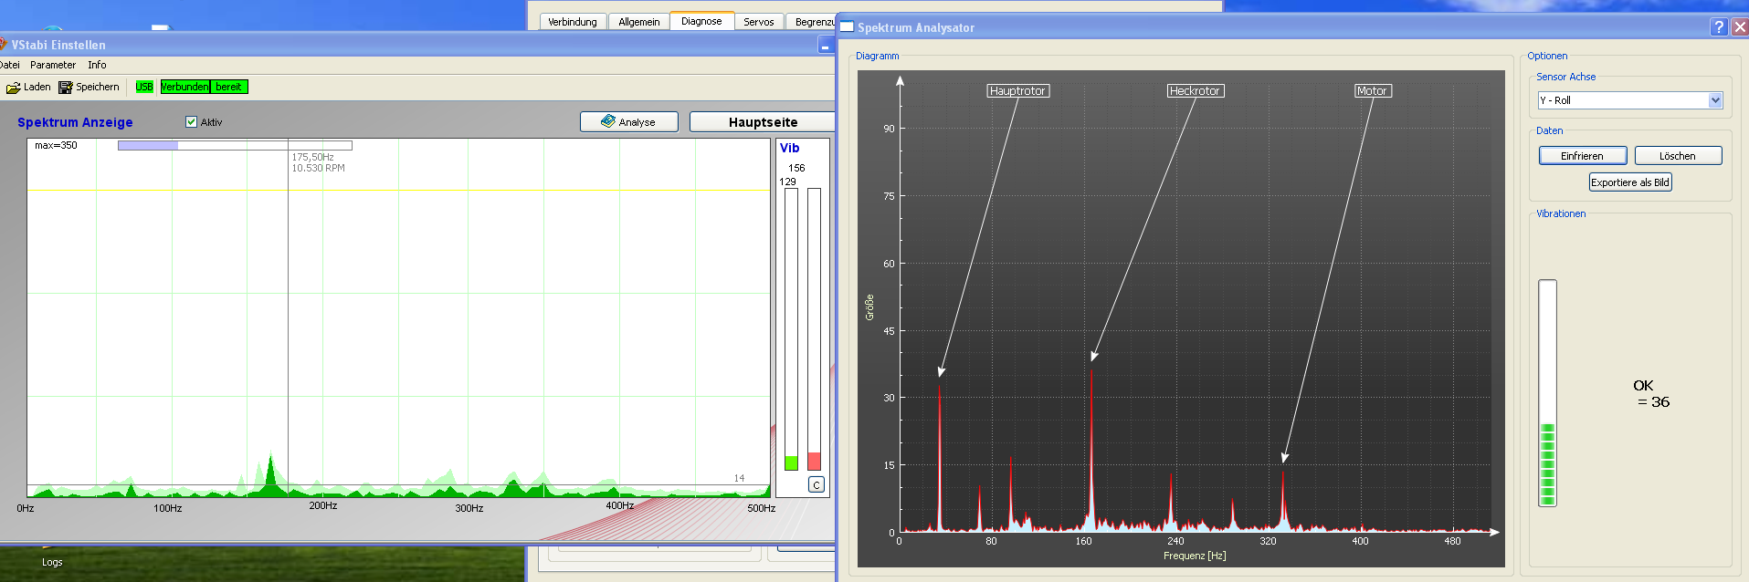
Task: Open the Info menu
Action: click(97, 65)
